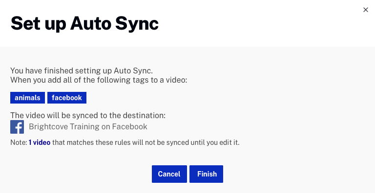Viewport: 375px width, 193px height.
Task: Click the Brightcove Training on Facebook destination
Action: (88, 126)
